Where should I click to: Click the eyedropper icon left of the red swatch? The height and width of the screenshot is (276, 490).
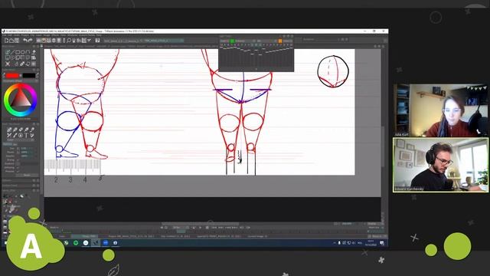[4, 75]
